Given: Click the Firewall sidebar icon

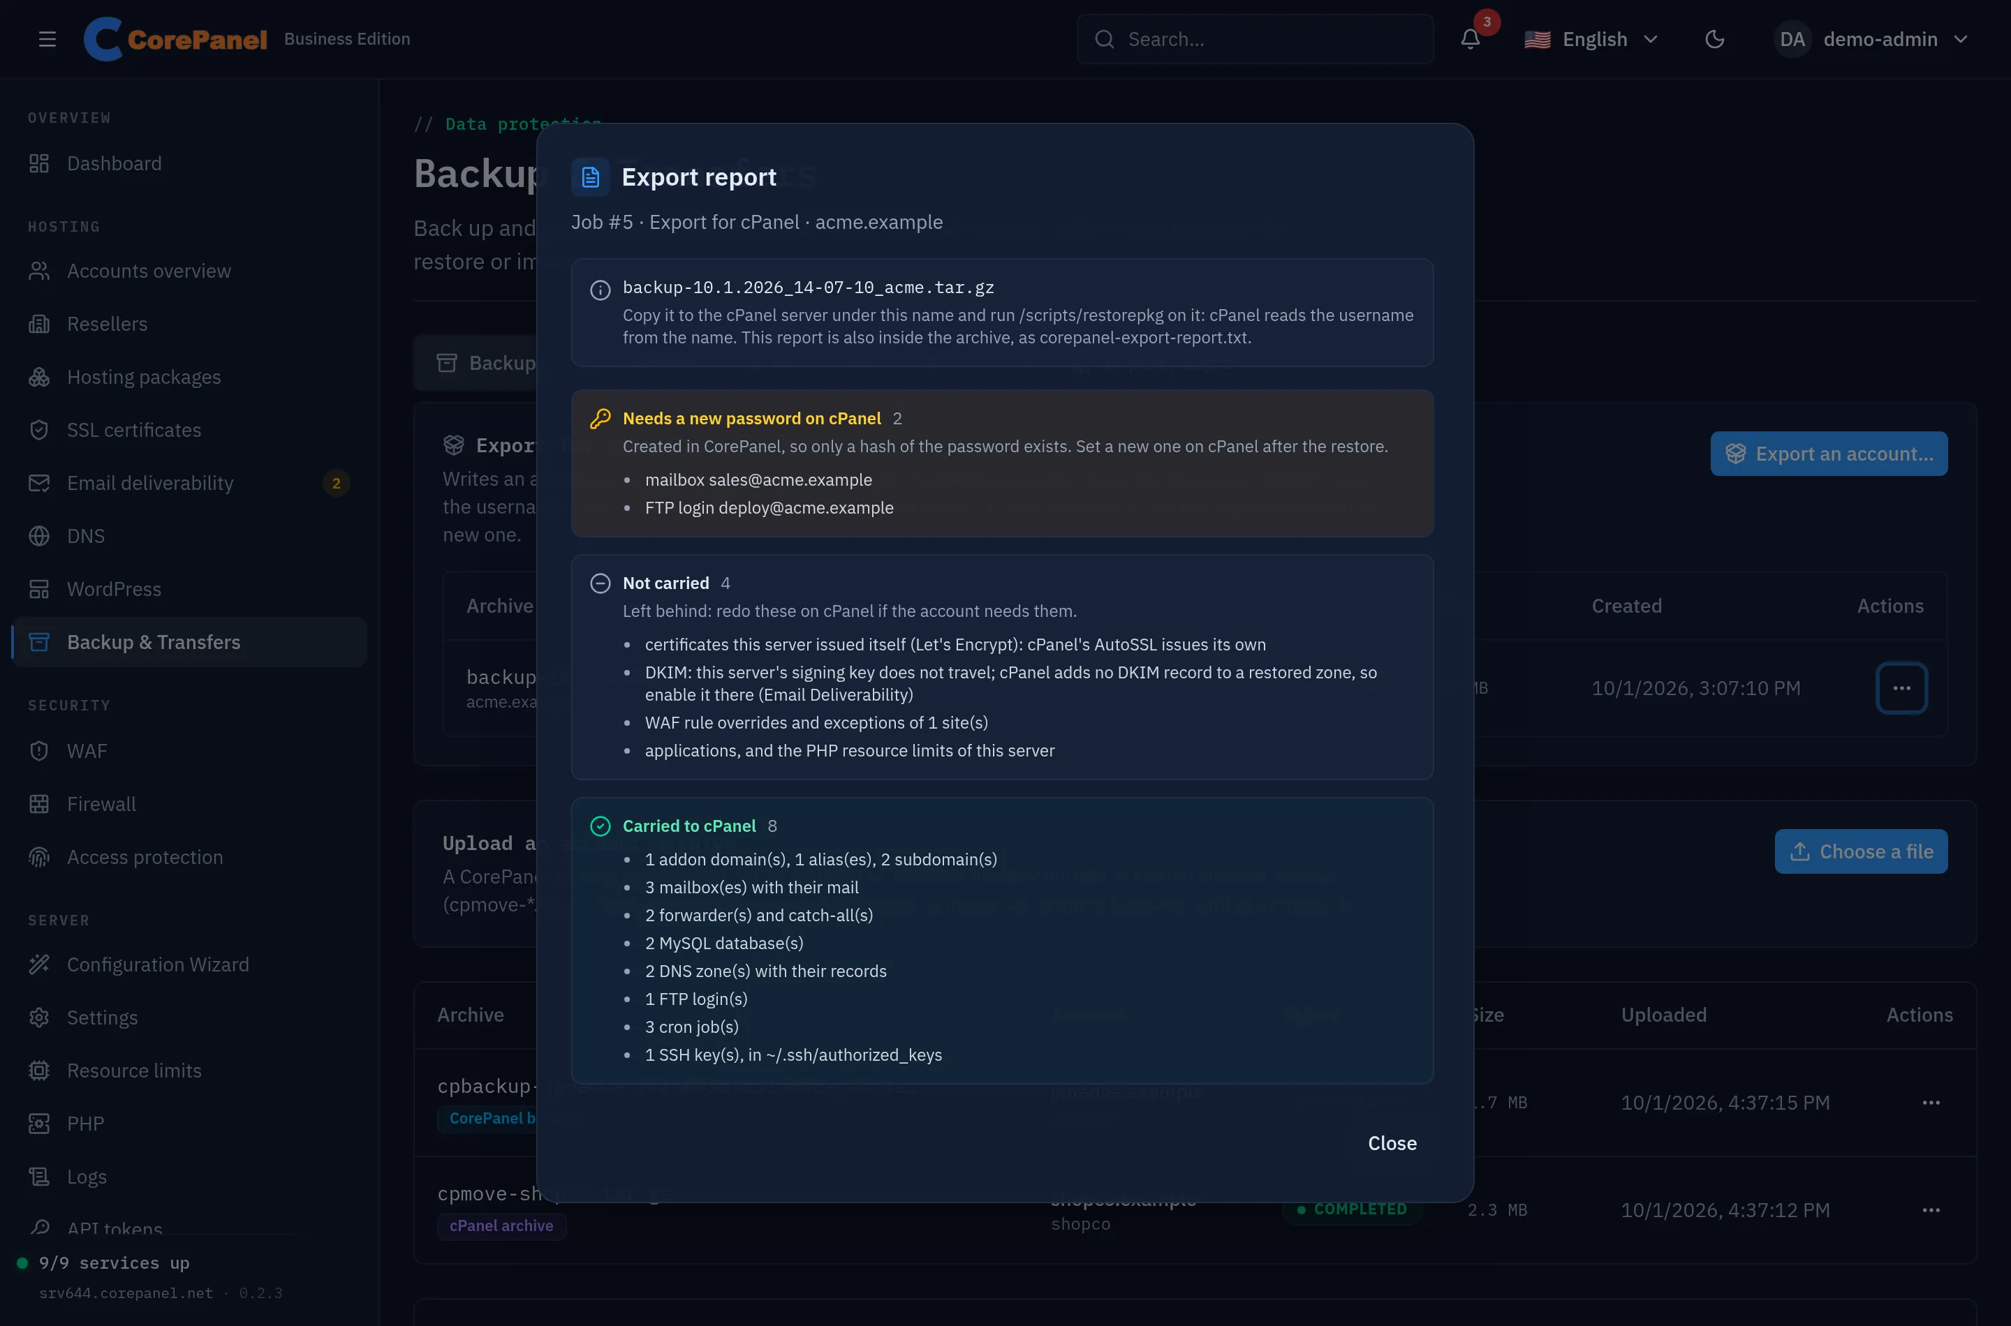Looking at the screenshot, I should click(x=39, y=803).
